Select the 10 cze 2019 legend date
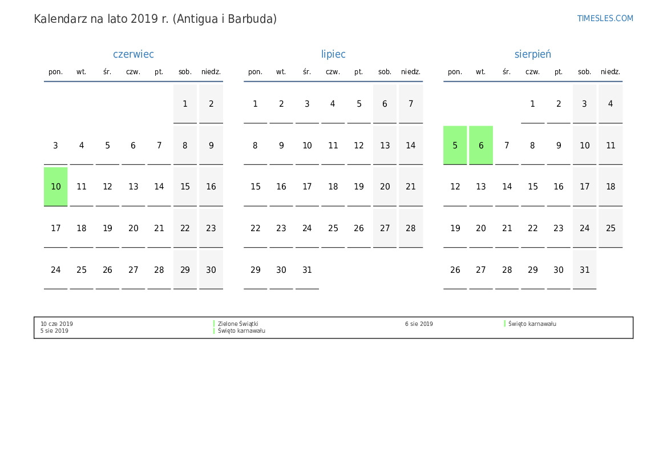667x472 pixels. point(56,324)
